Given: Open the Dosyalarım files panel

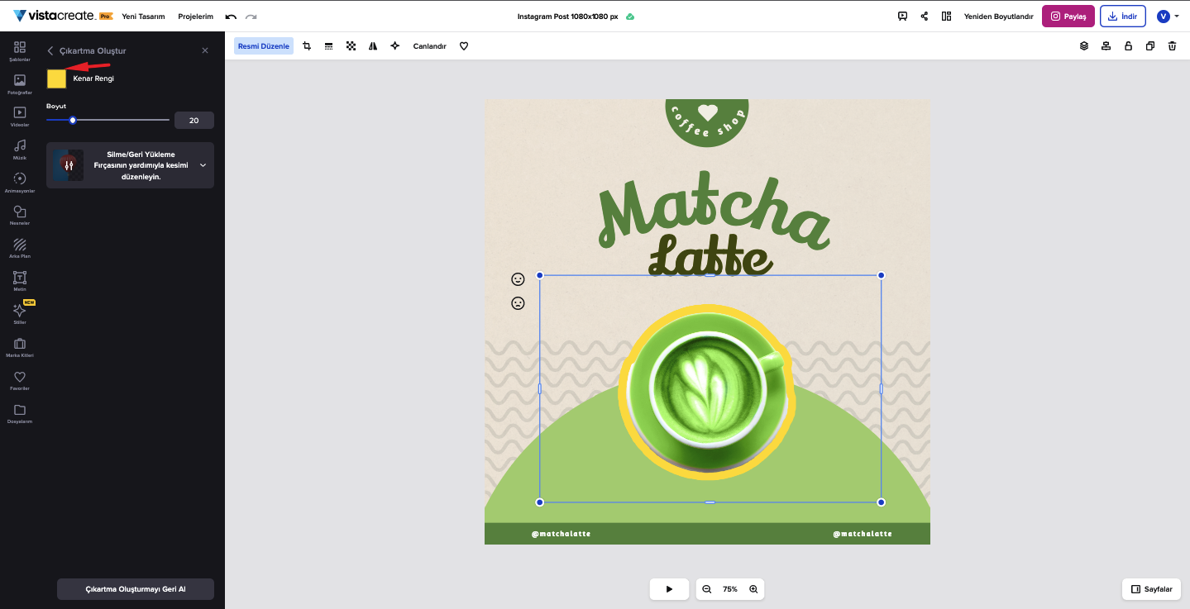Looking at the screenshot, I should [20, 413].
